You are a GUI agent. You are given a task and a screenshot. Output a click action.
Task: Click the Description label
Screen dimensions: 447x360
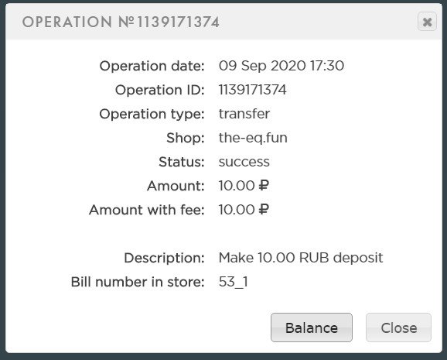click(164, 258)
